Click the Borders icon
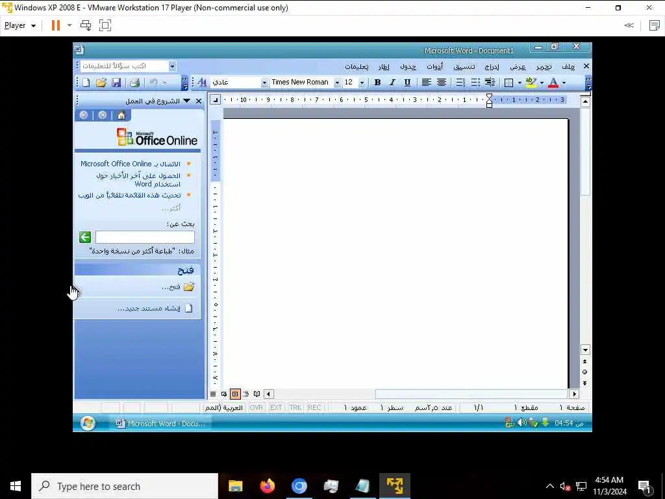Screen dimensions: 665x499 coord(509,83)
